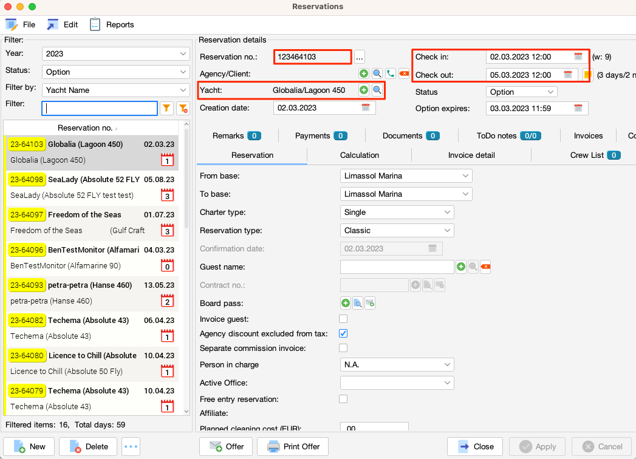Open the Edit menu
Screen dimensions: 636x459
tap(63, 25)
